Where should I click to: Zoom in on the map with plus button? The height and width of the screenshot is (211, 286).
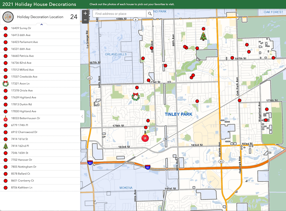(x=85, y=13)
